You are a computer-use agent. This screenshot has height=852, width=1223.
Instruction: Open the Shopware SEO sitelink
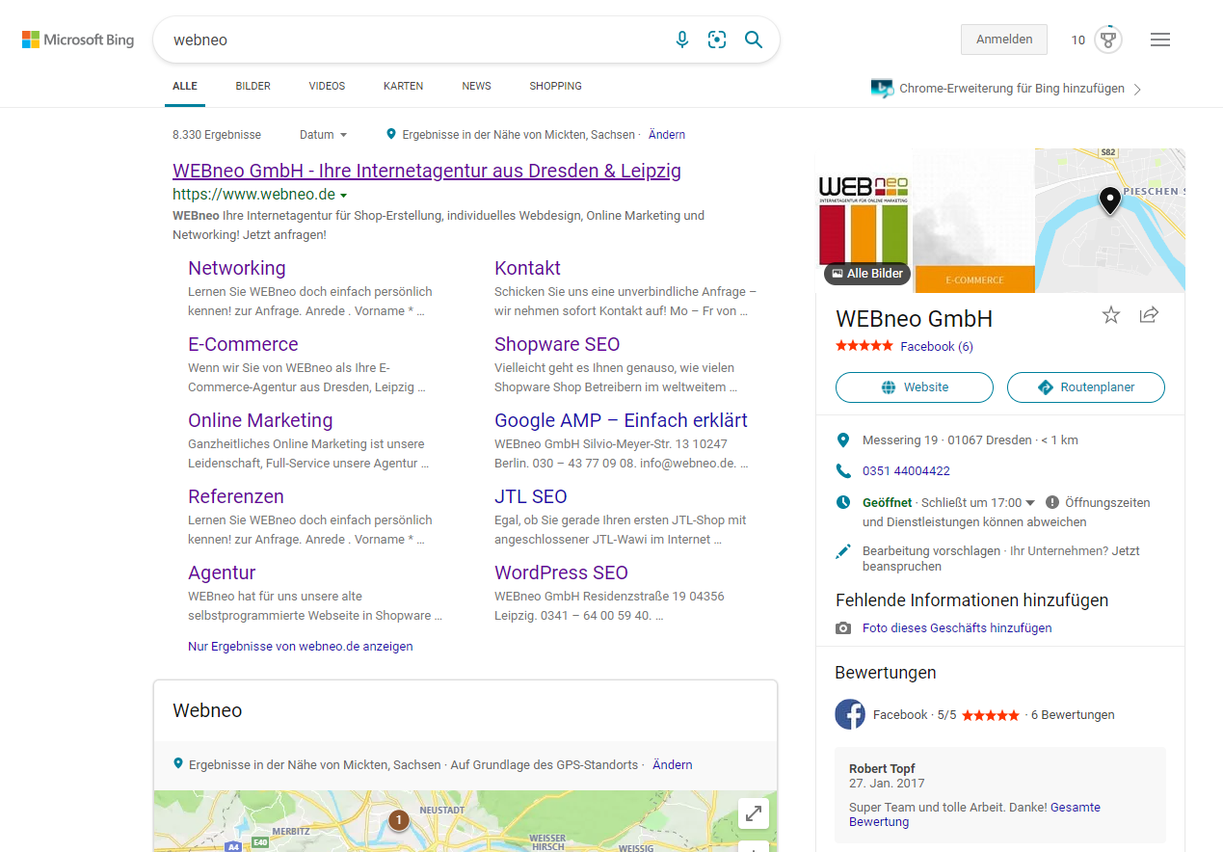pos(557,344)
